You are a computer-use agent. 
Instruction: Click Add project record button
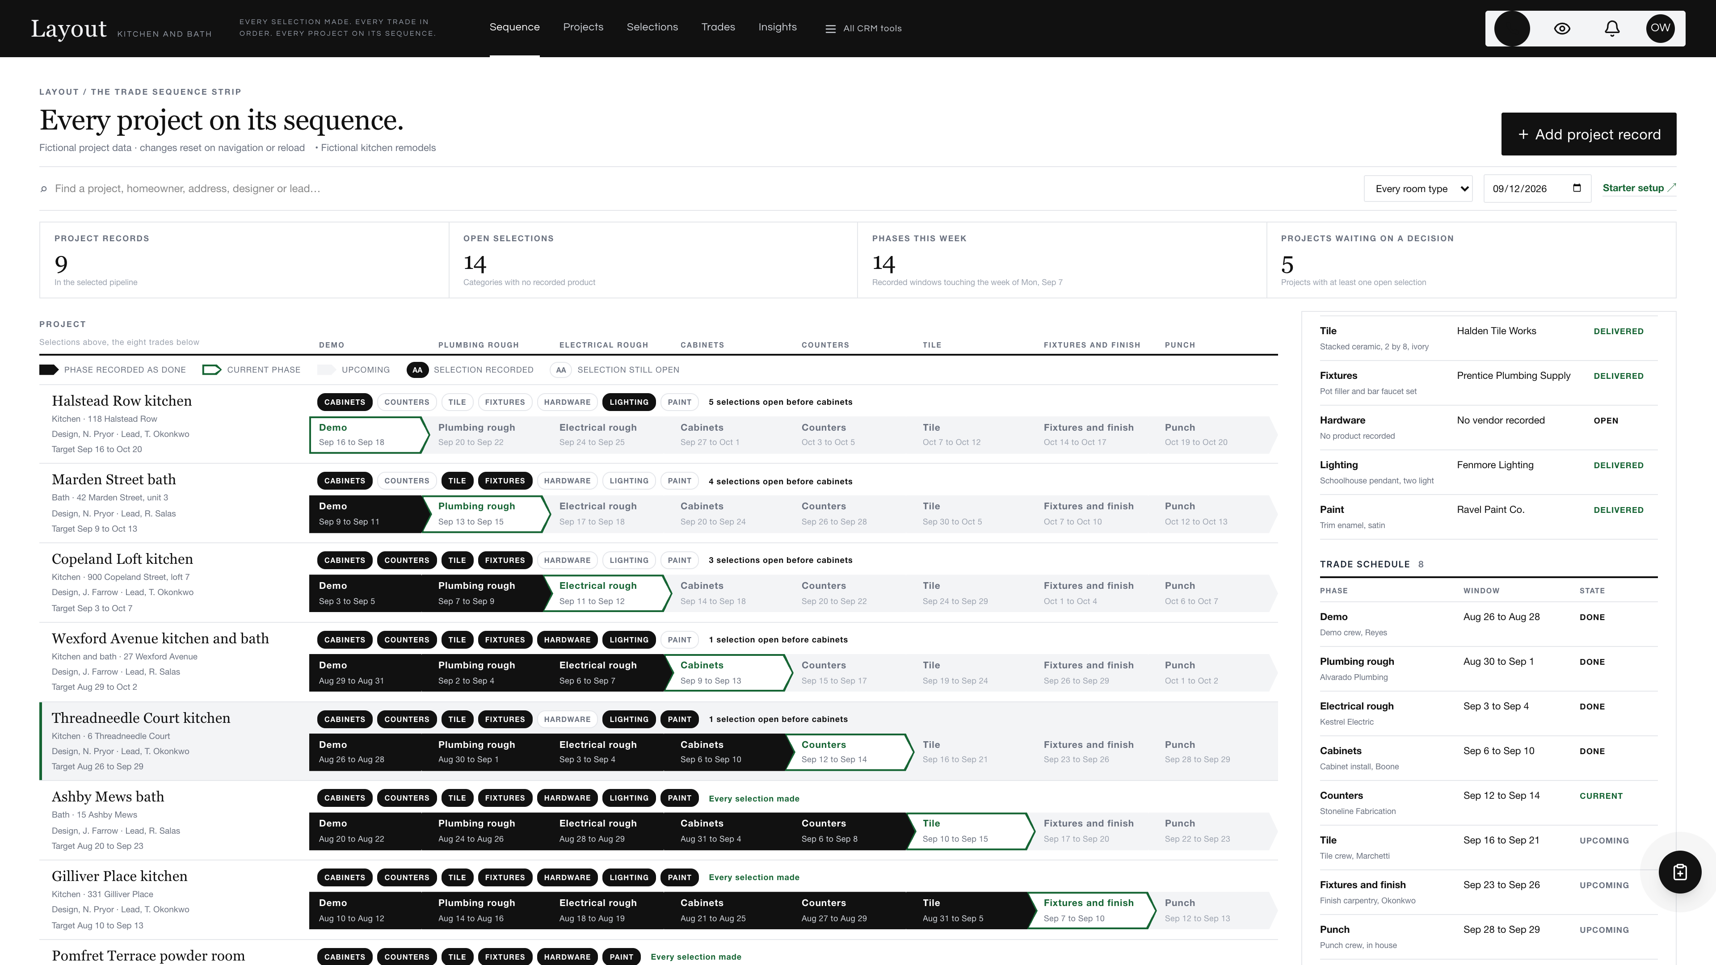point(1589,134)
